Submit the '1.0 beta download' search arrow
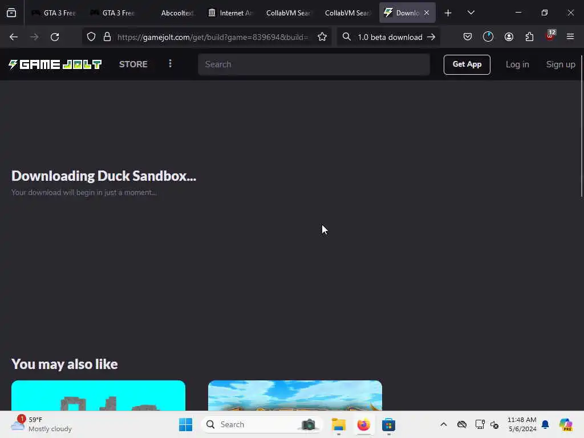The width and height of the screenshot is (584, 438). 431,37
